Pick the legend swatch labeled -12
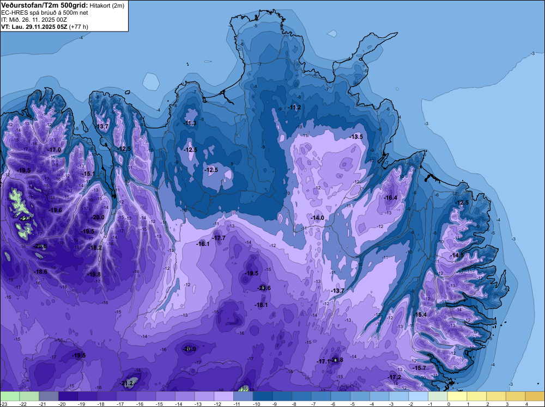This screenshot has width=545, height=407. (x=224, y=396)
